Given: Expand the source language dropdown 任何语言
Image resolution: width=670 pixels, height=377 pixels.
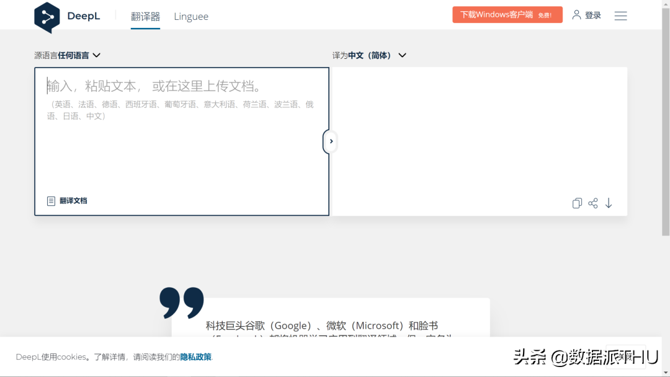Looking at the screenshot, I should click(x=79, y=55).
